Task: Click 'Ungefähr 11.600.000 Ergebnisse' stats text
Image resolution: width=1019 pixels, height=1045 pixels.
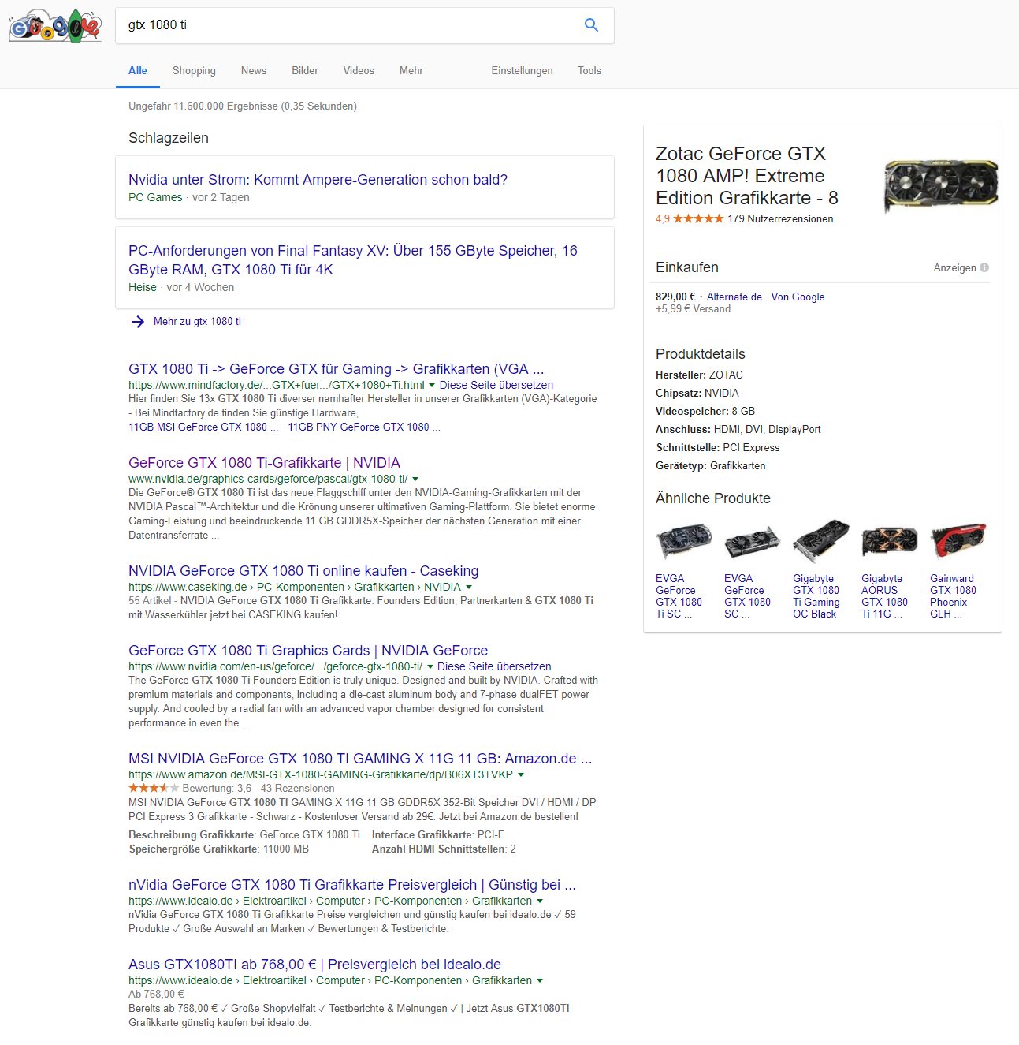Action: coord(243,106)
